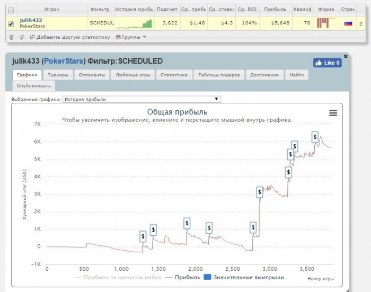Viewport: 371px width, 292px height.
Task: Click the Facebook Like button
Action: point(328,63)
